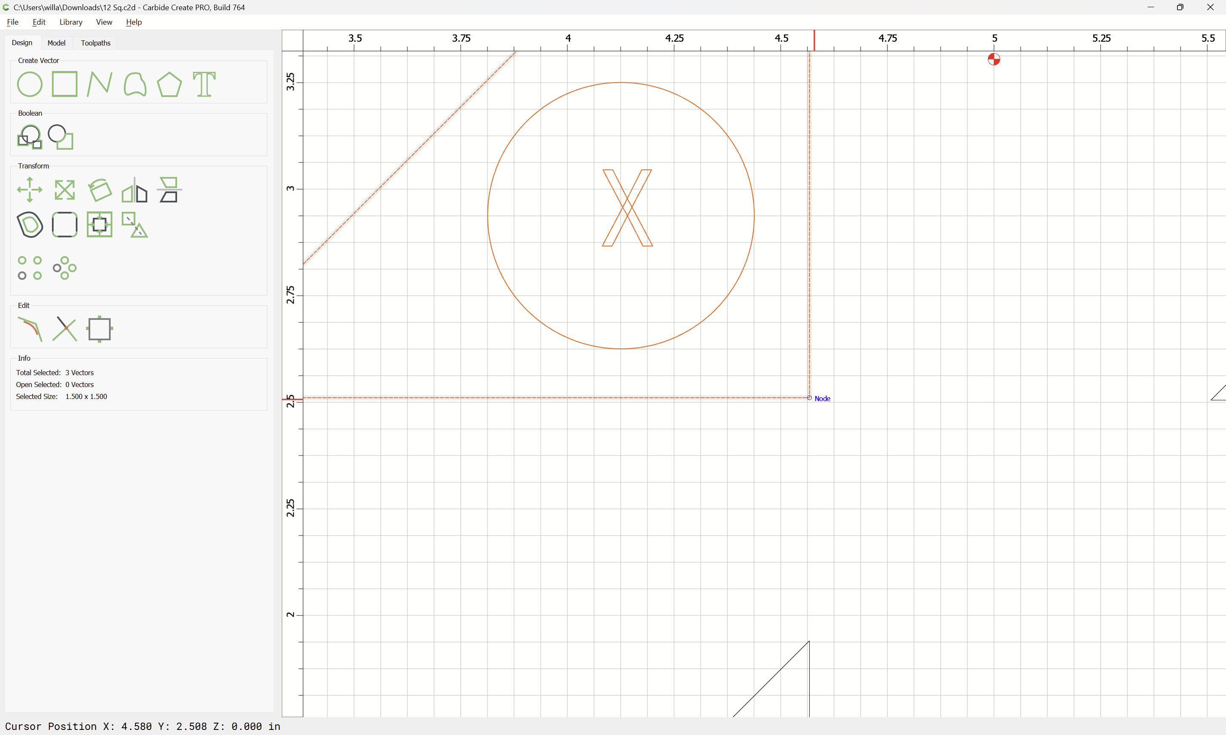
Task: Click the red-white origin marker on canvas
Action: tap(994, 60)
